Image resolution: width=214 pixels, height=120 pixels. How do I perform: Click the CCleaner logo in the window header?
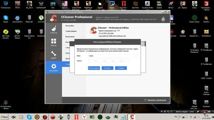coord(53,18)
